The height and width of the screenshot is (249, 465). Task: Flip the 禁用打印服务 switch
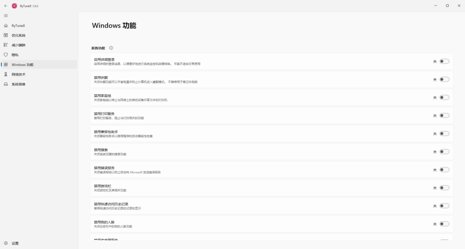tap(444, 116)
